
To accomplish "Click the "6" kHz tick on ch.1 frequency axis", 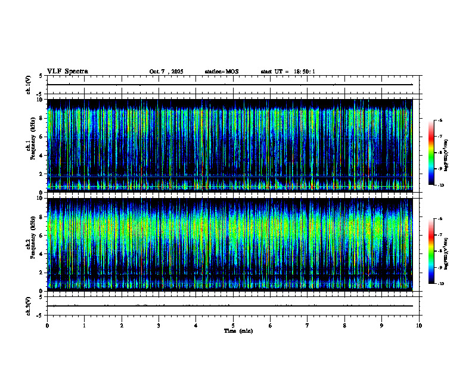I will [x=42, y=137].
